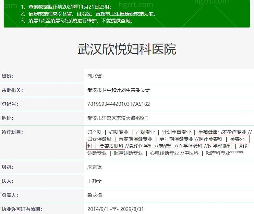Click the 级别 row label

click(x=8, y=167)
